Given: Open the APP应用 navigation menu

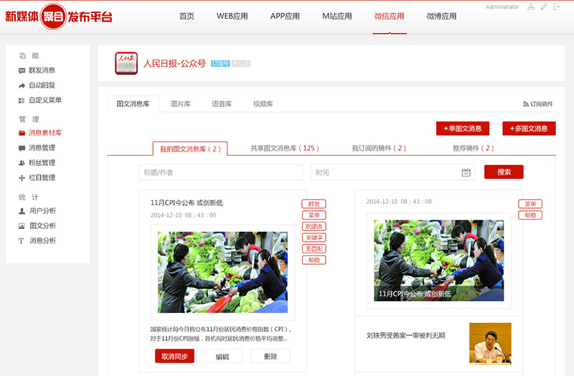Looking at the screenshot, I should [285, 17].
